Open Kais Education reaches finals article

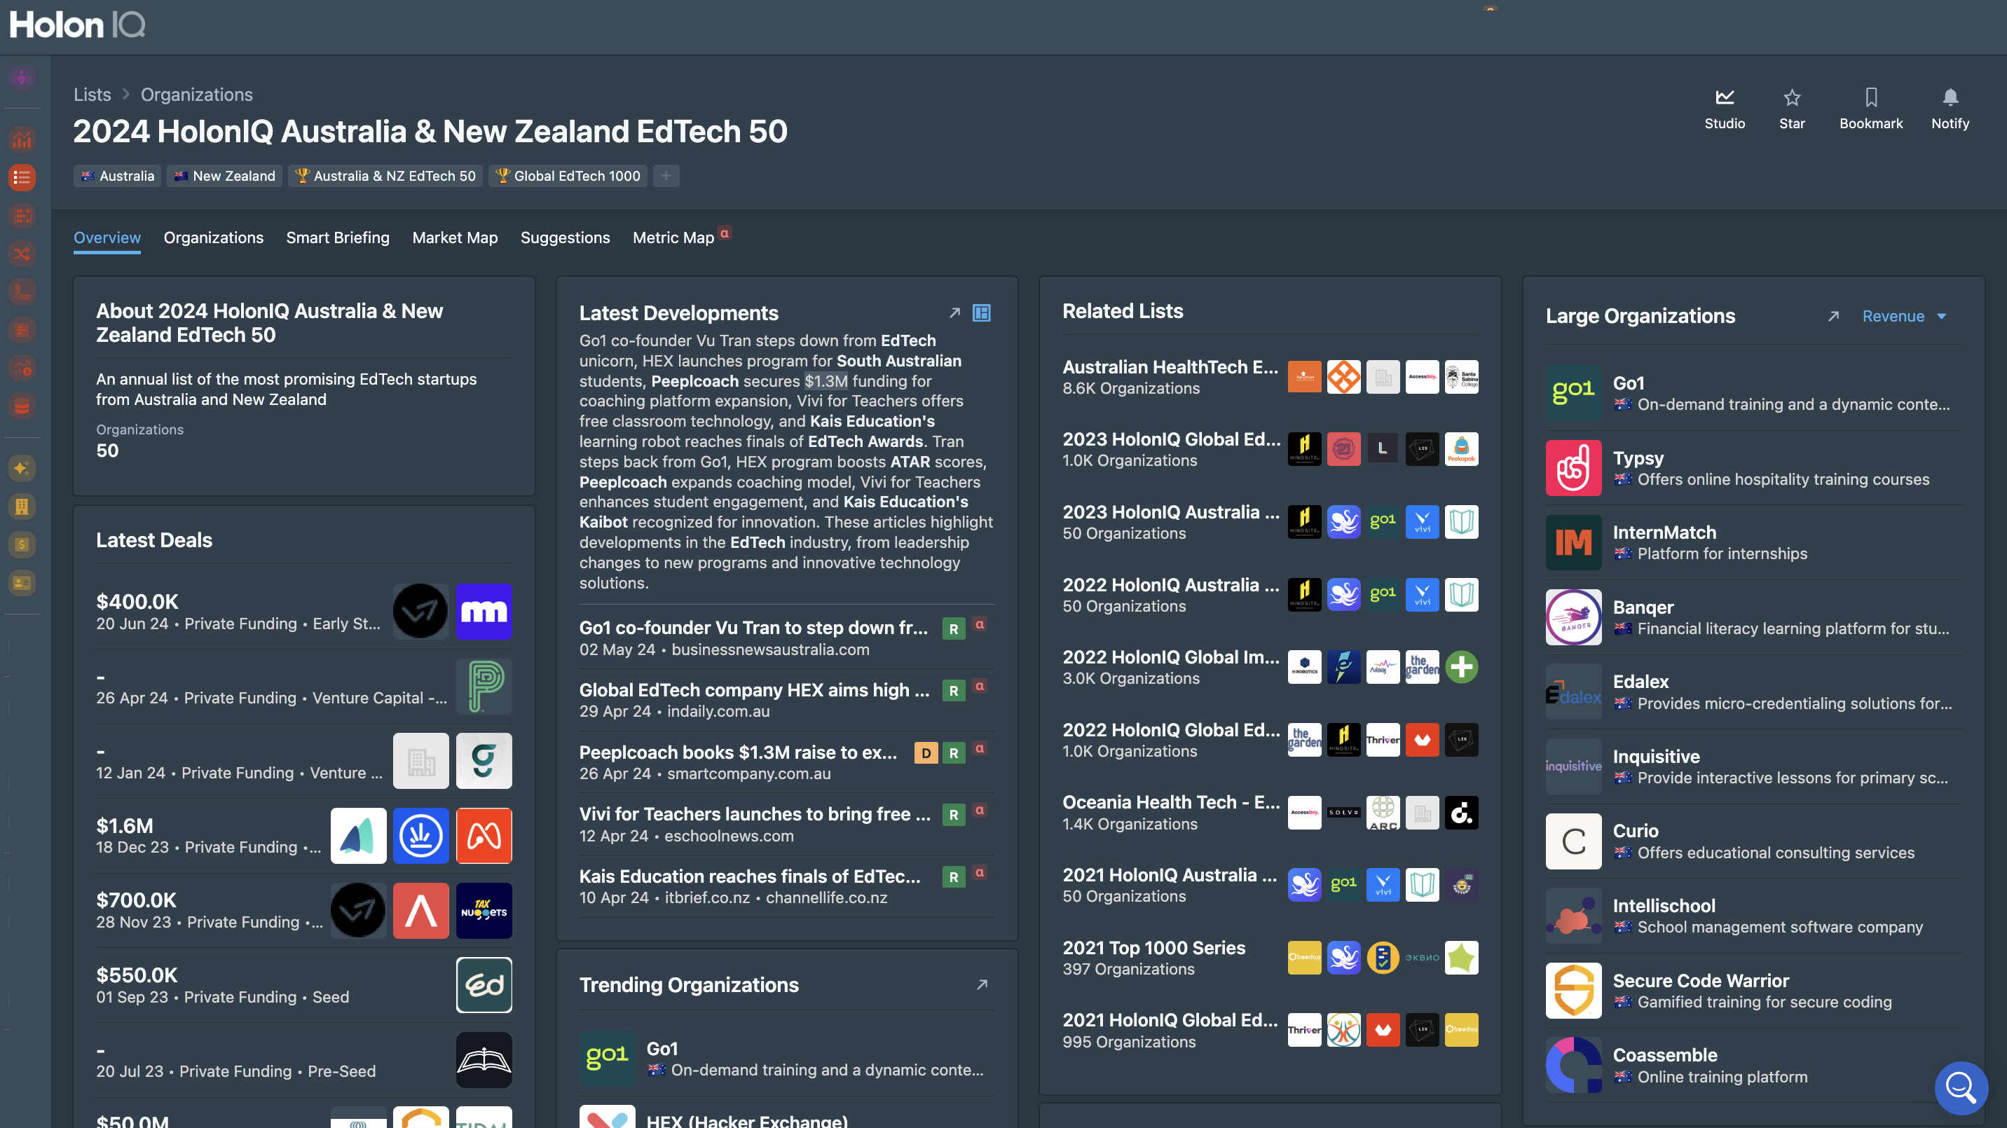tap(750, 876)
